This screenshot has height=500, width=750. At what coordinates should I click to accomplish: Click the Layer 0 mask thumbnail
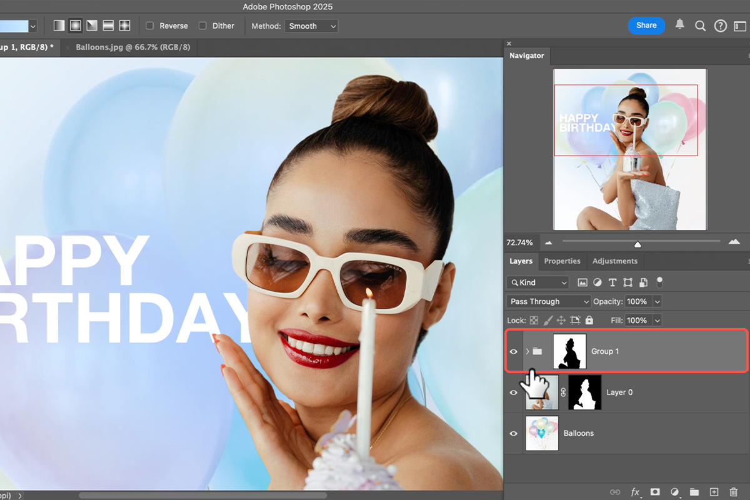(584, 392)
